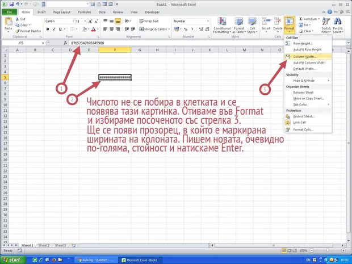The height and width of the screenshot is (264, 352).
Task: Click the zoom slider handle
Action: (328, 250)
